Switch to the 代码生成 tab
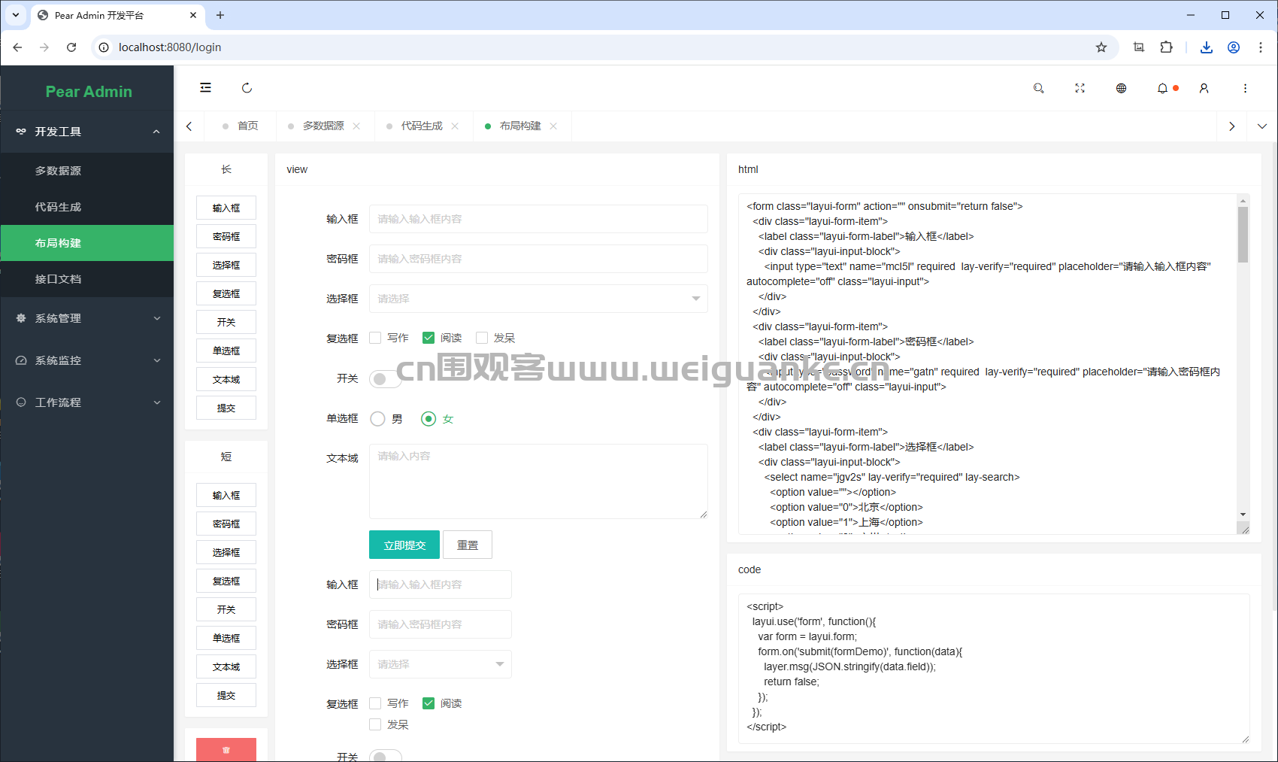The width and height of the screenshot is (1278, 762). point(422,126)
